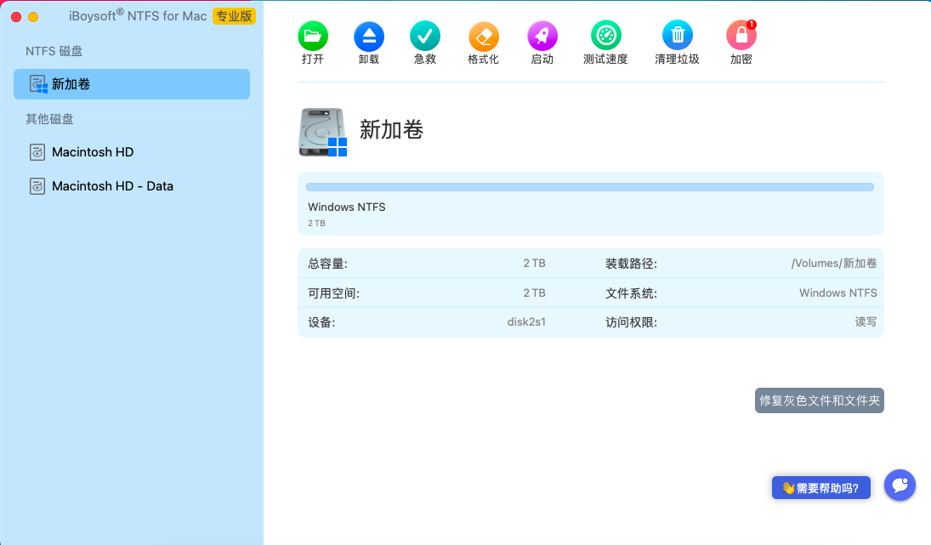Click the Macintosh HD - Data disk icon
Screen dimensions: 931x545
point(37,186)
